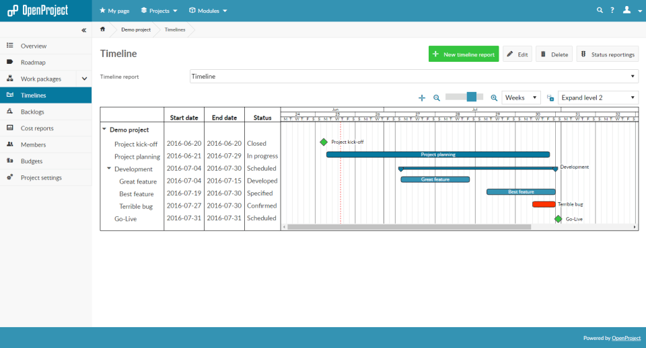
Task: Open the Weeks zoom level dropdown
Action: click(x=521, y=97)
